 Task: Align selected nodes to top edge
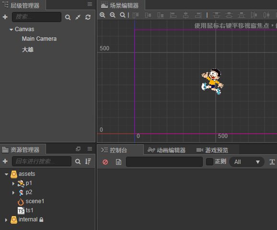point(136,15)
